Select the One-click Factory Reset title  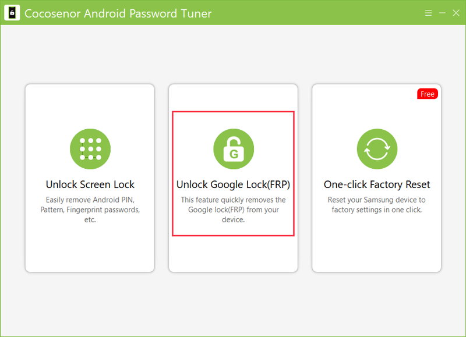(x=377, y=185)
